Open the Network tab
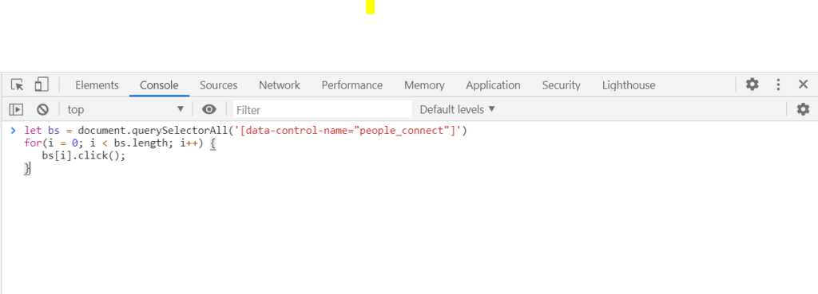The image size is (818, 294). tap(280, 85)
